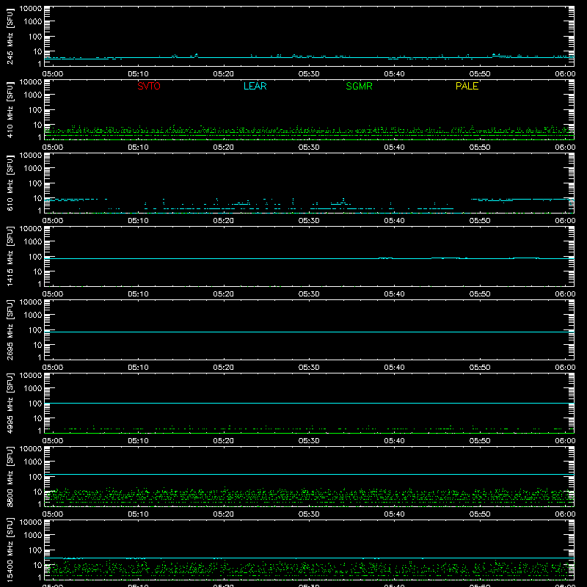Click the yellow PALE station label
This screenshot has width=587, height=587.
467,86
